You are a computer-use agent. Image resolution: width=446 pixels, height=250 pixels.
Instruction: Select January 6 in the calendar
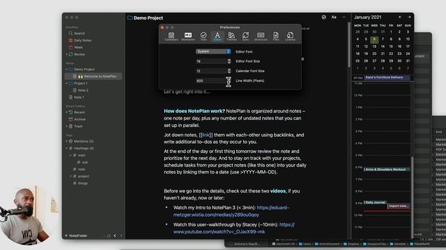pyautogui.click(x=374, y=40)
